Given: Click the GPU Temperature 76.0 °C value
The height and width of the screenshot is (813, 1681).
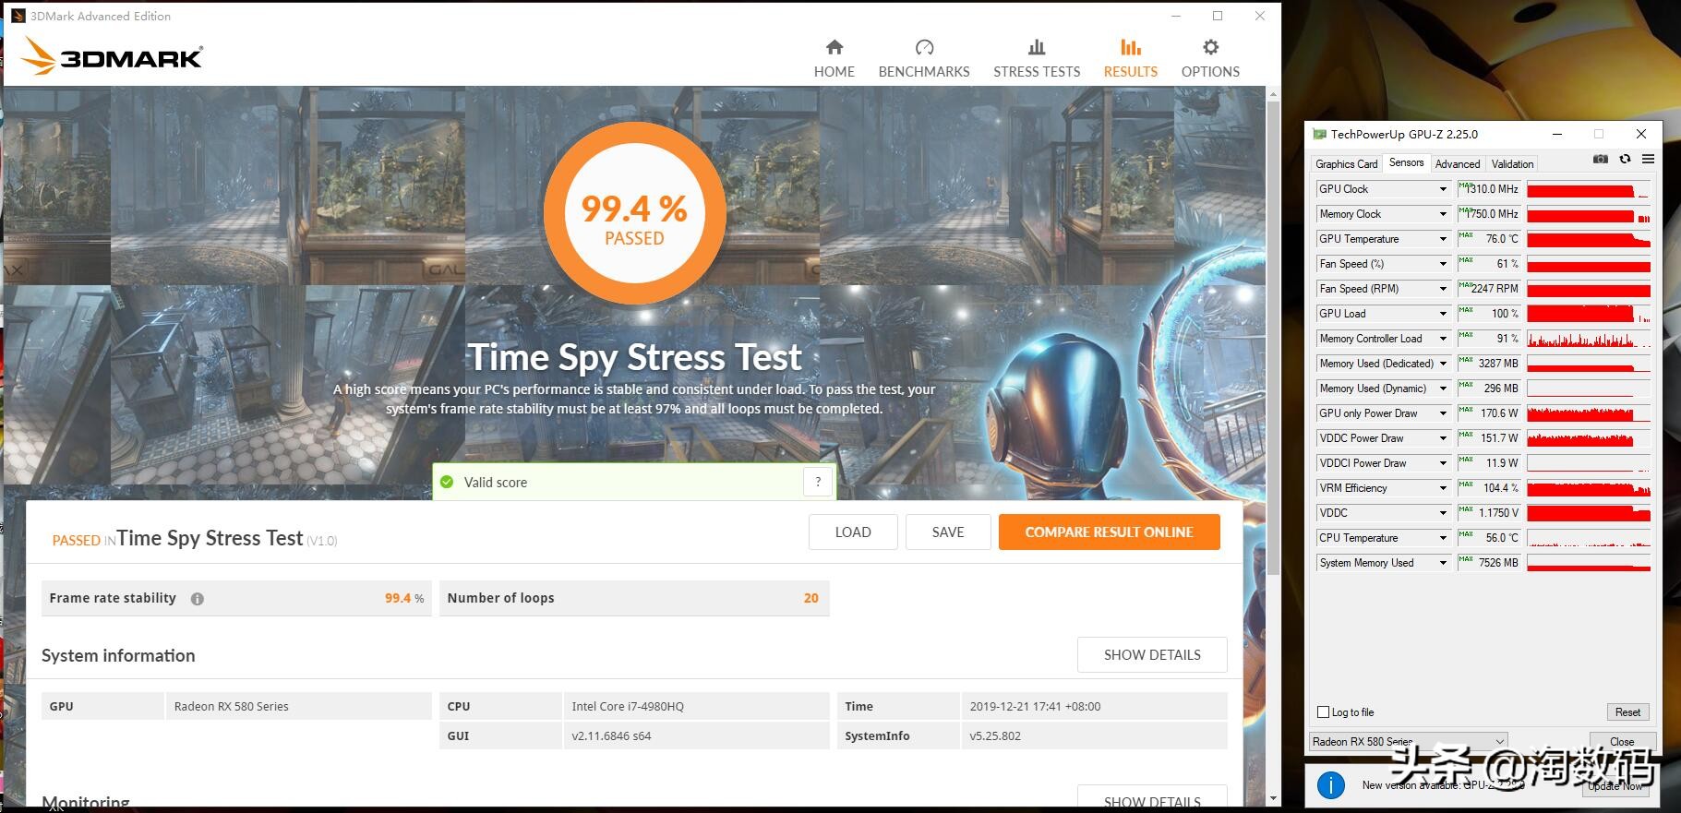Looking at the screenshot, I should tap(1489, 239).
